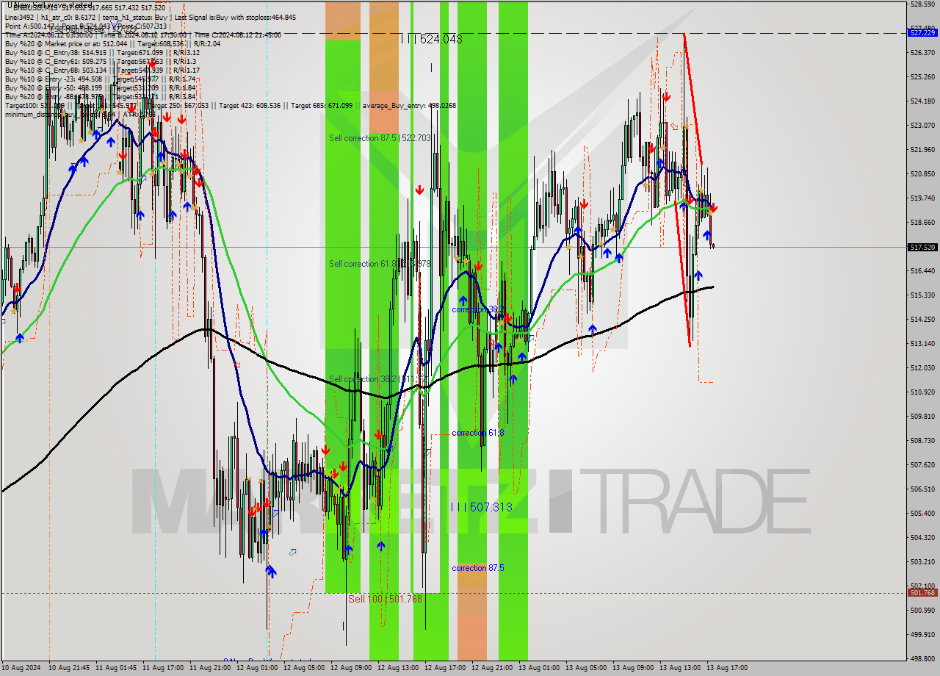Click the '12 Aug 21:00' time axis label
Screen dimensions: 940x676
pyautogui.click(x=492, y=668)
